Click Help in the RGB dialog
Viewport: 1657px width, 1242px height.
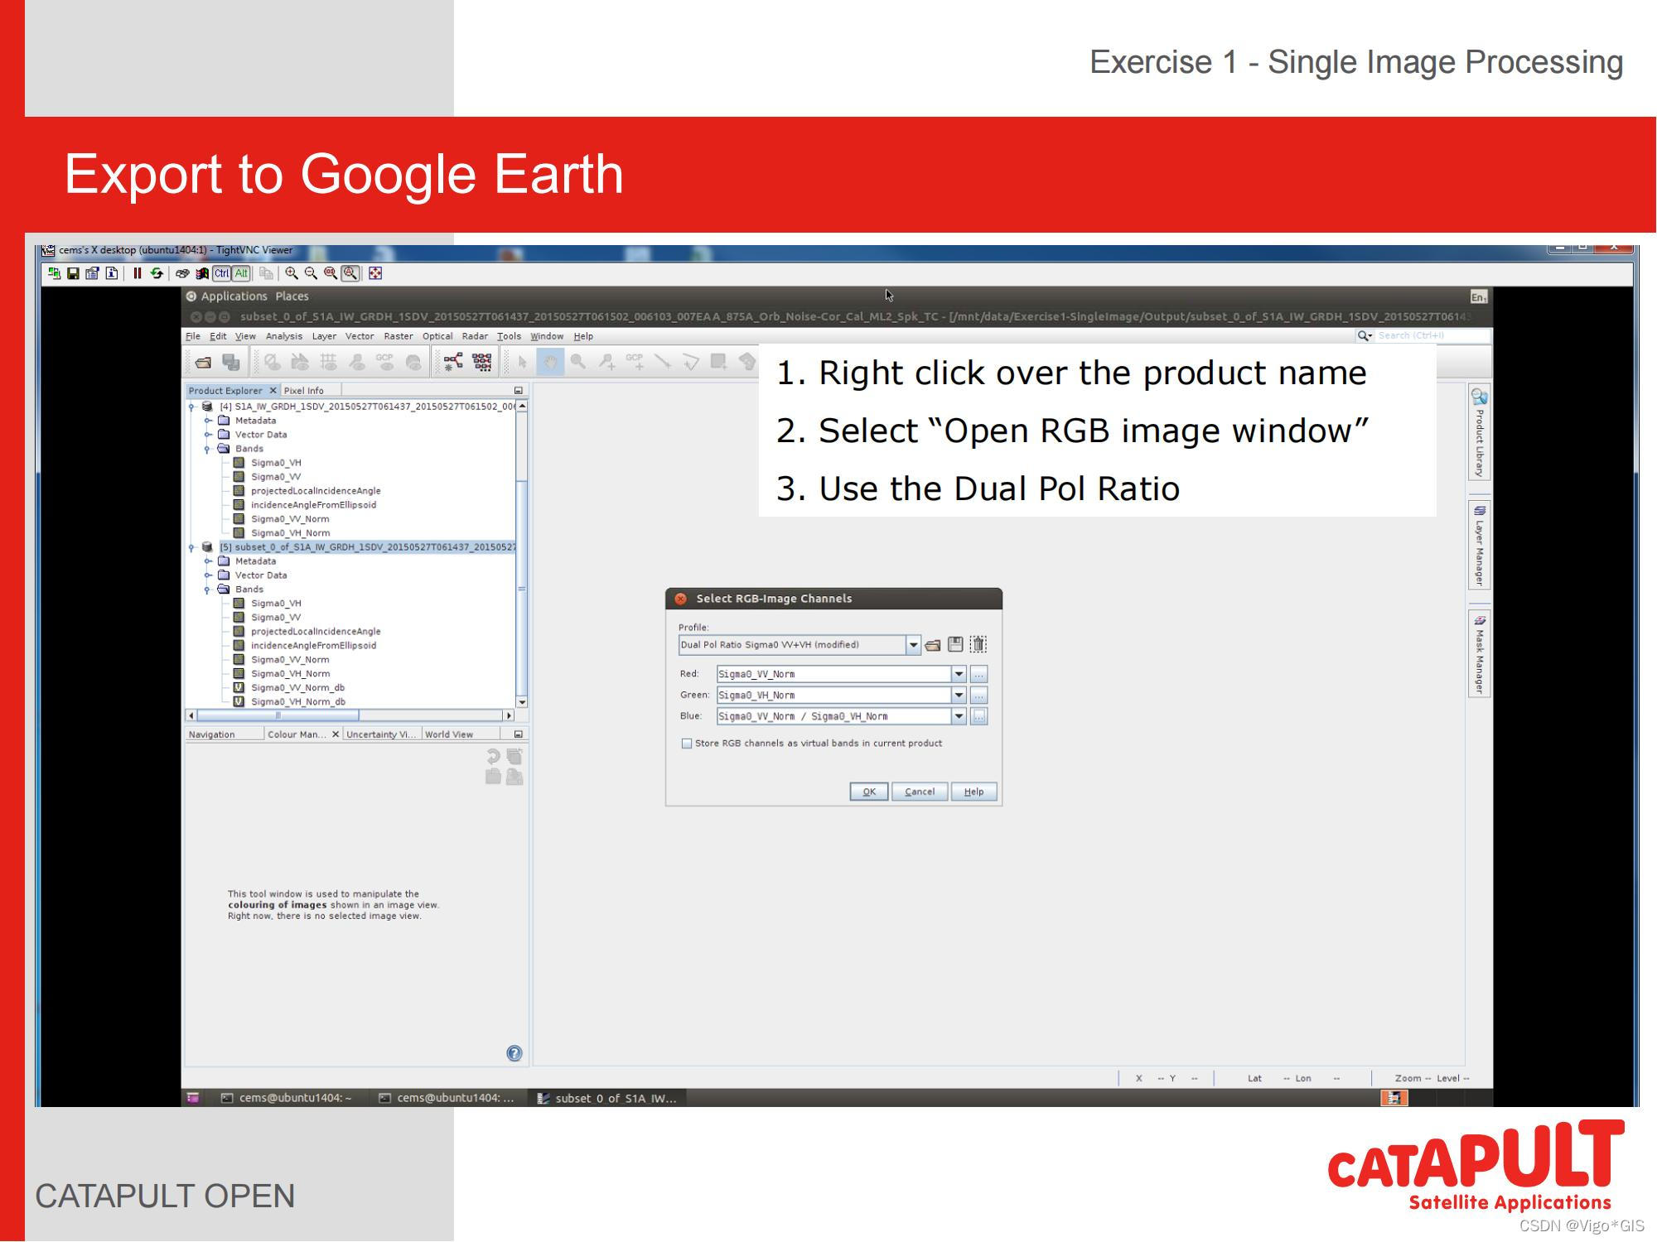(974, 792)
